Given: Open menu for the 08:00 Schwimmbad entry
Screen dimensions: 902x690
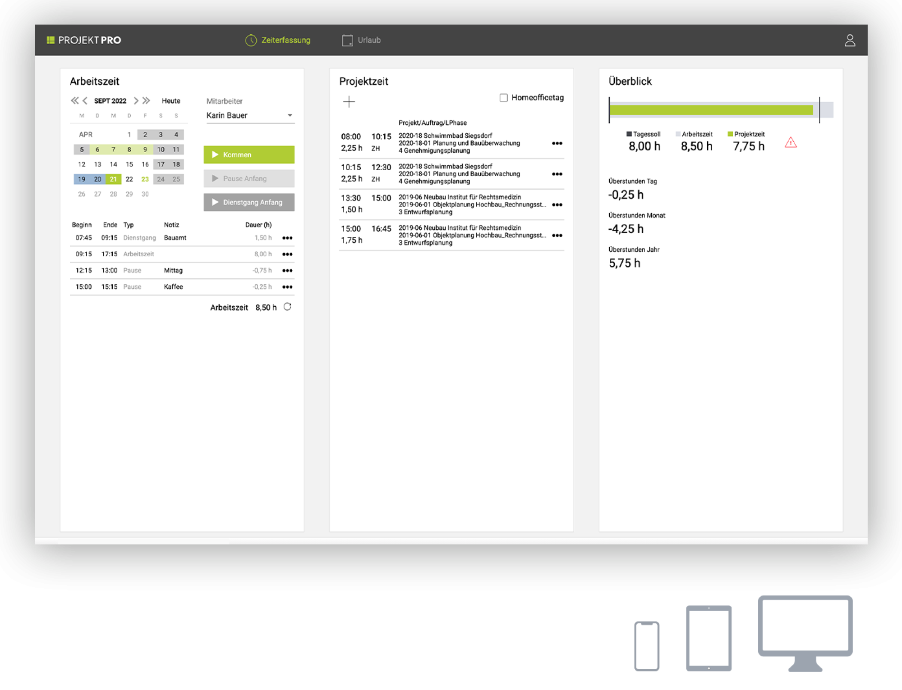Looking at the screenshot, I should pyautogui.click(x=557, y=143).
